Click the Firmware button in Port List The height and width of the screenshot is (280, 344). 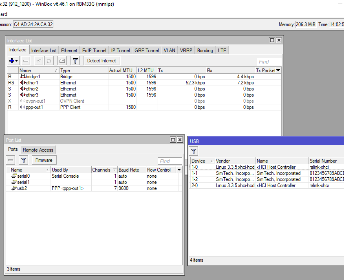click(x=44, y=160)
